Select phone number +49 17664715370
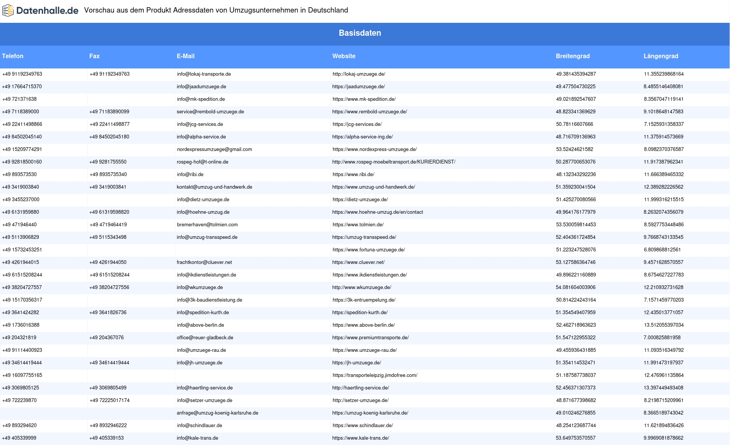Screen dimensions: 730x445 click(22, 87)
